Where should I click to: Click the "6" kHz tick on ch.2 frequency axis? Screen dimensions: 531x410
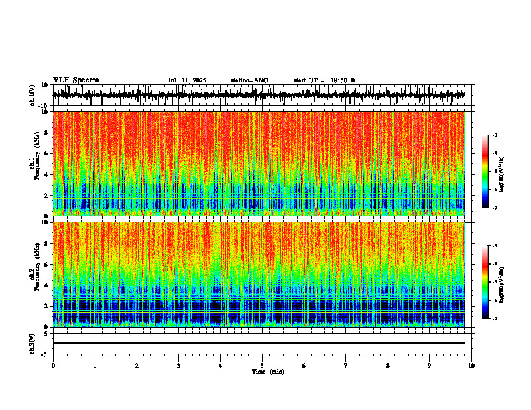[x=47, y=265]
